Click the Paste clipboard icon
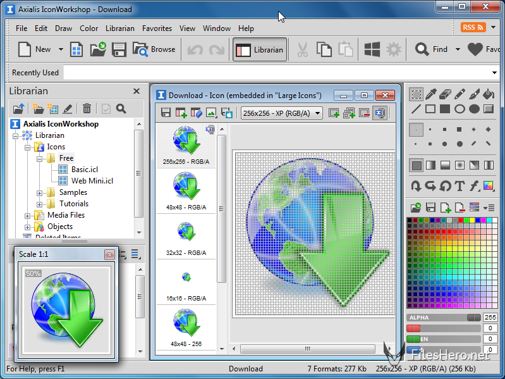Screen dimensions: 505x379 [345, 49]
